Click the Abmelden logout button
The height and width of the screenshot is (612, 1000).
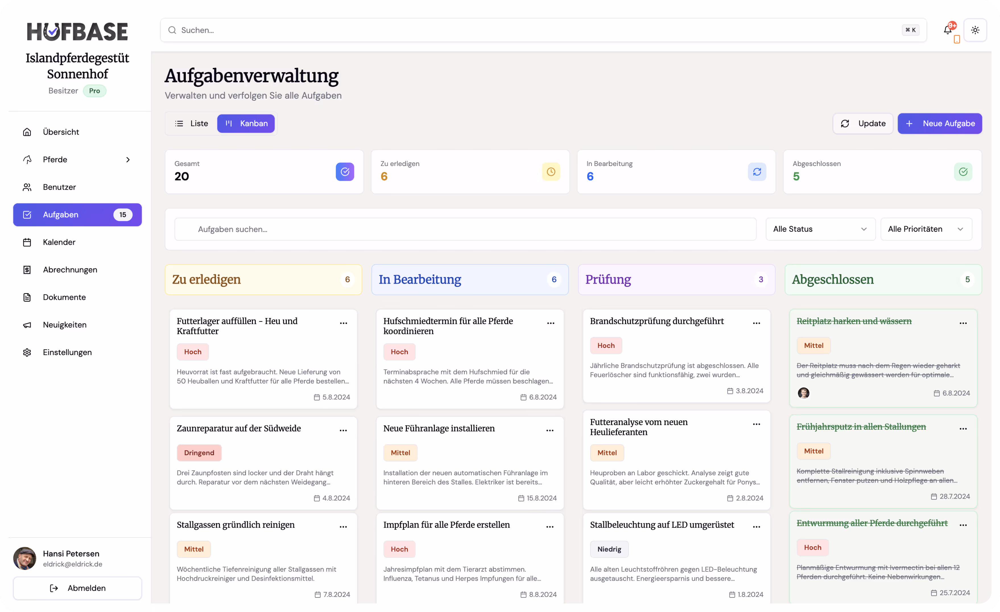click(x=78, y=588)
